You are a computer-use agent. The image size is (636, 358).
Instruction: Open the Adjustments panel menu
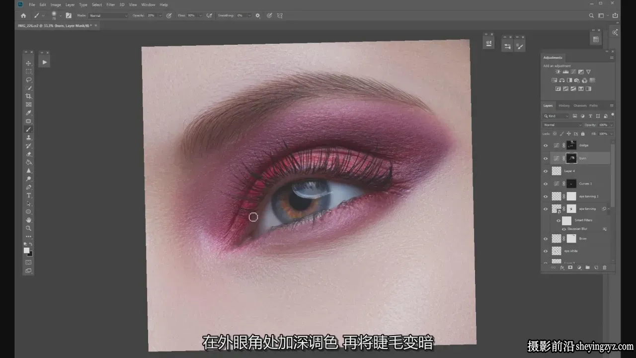(x=612, y=58)
